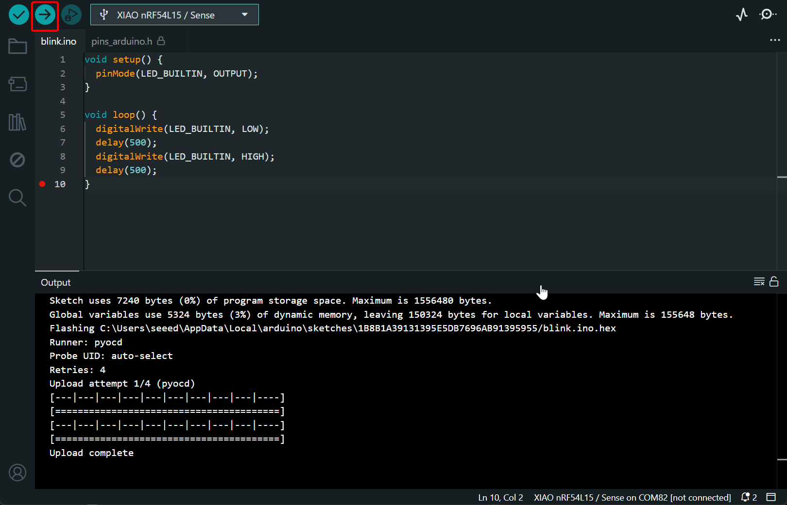This screenshot has width=787, height=505.
Task: Open the Boards Manager sidebar
Action: (17, 84)
